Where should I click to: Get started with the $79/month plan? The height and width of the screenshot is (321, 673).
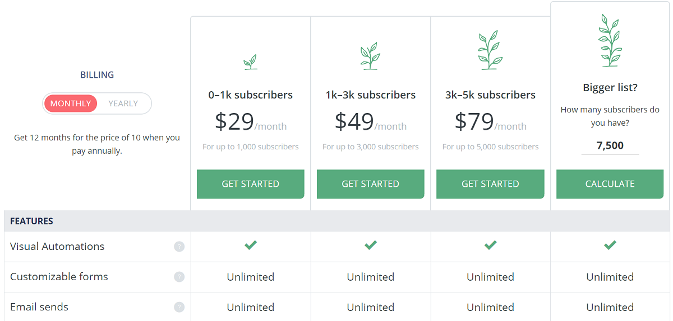pos(490,184)
